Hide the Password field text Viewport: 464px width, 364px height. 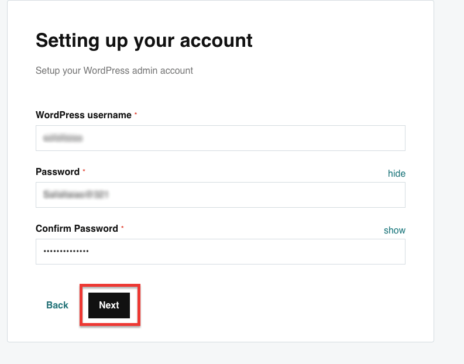point(396,173)
